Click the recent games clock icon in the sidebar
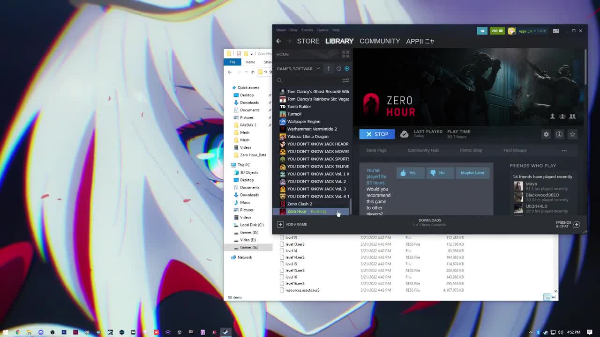The image size is (600, 337). (x=339, y=68)
